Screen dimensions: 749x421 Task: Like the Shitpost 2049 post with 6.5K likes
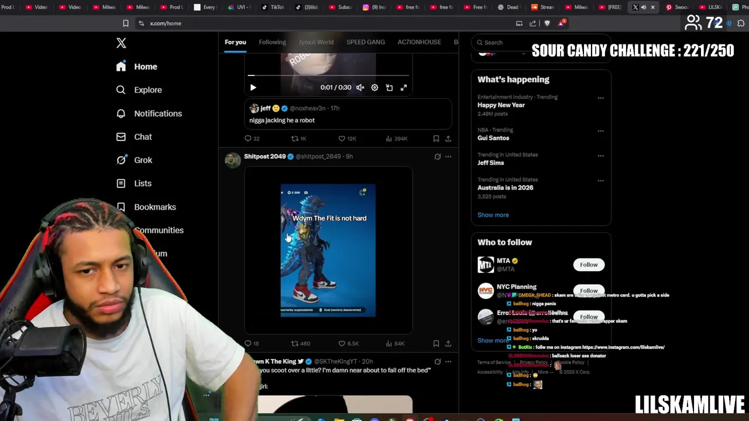(x=348, y=344)
